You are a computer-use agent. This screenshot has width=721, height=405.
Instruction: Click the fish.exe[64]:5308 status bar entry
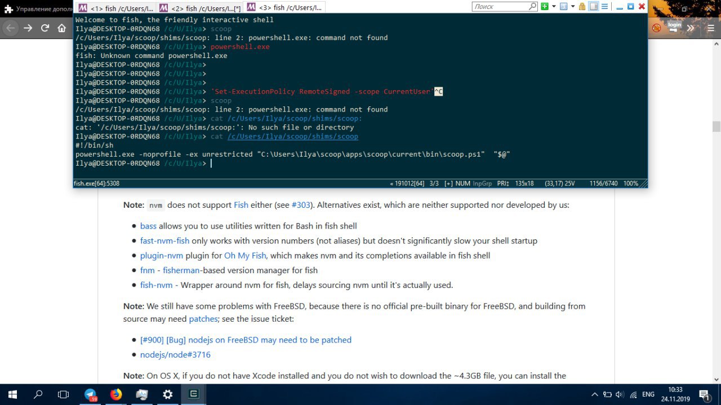pos(97,184)
